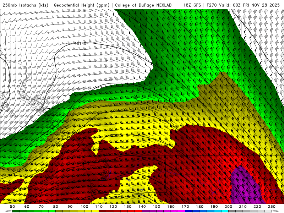The height and width of the screenshot is (213, 284).
Task: Click the dark maroon swatch right of 110
Action: (x=102, y=211)
